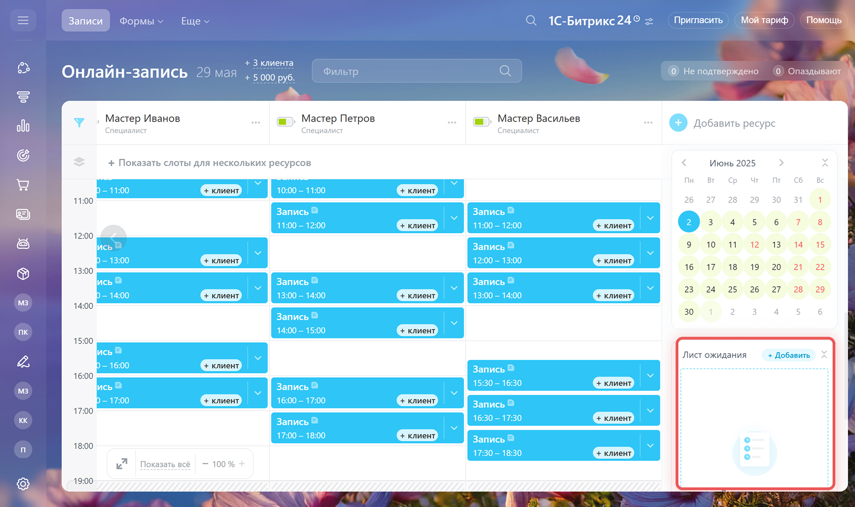855x507 pixels.
Task: Select June 18 in the calendar
Action: click(x=732, y=267)
